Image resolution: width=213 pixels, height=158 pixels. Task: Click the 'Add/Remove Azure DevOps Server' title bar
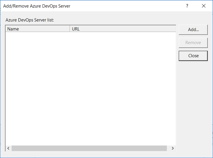(87, 6)
